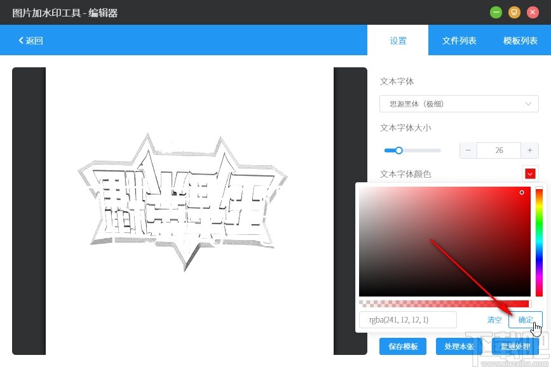Click the rgba(241, 12, 12, 1) input field

click(407, 320)
